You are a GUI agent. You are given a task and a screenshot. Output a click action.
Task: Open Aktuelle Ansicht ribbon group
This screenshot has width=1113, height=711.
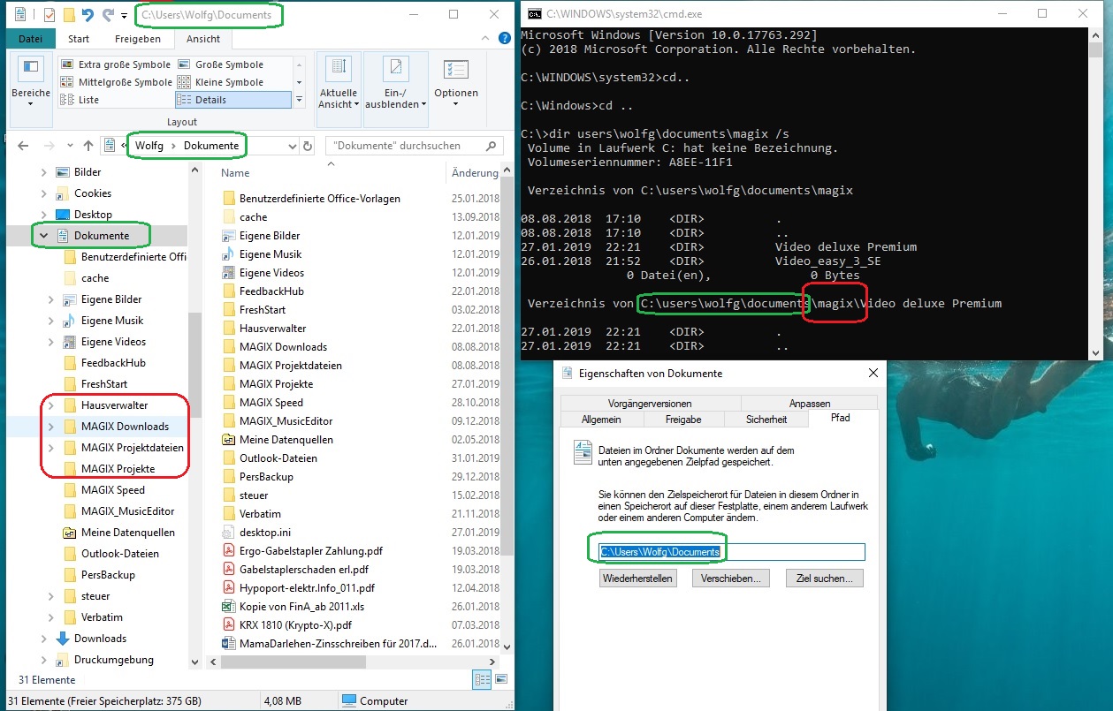click(338, 84)
